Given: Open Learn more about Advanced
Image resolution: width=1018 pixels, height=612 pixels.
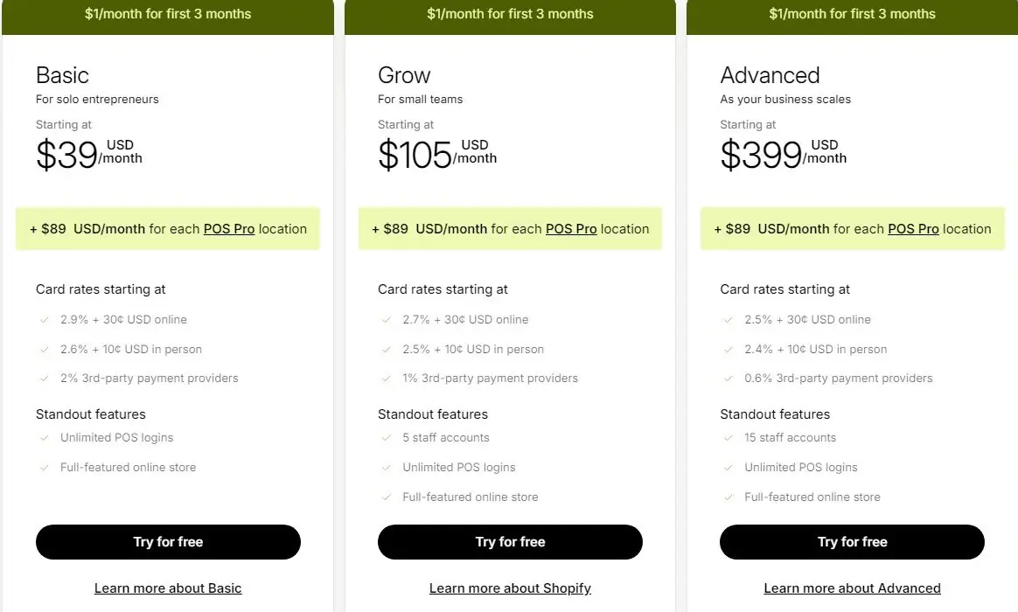Looking at the screenshot, I should 852,588.
